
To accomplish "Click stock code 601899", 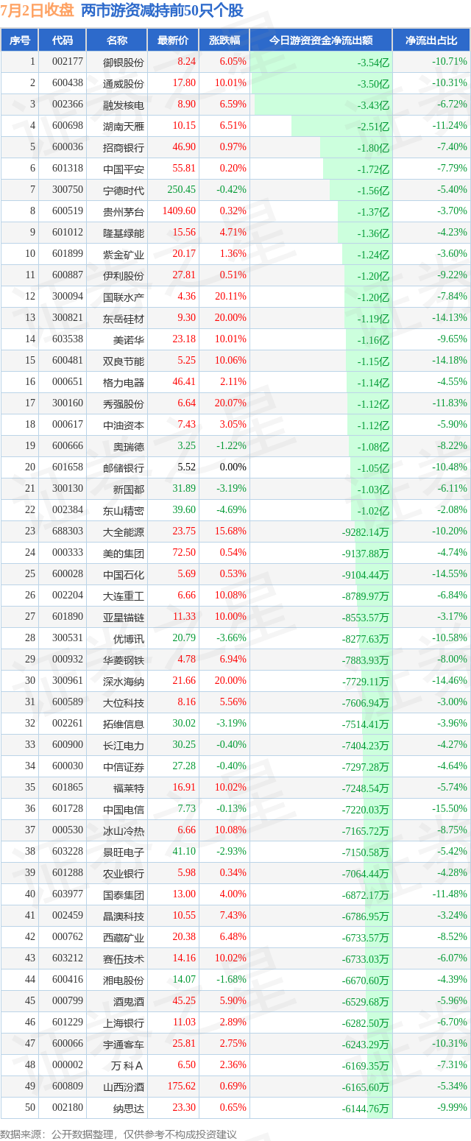I will (x=68, y=255).
